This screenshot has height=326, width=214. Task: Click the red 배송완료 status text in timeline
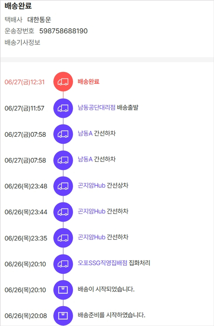coord(88,82)
